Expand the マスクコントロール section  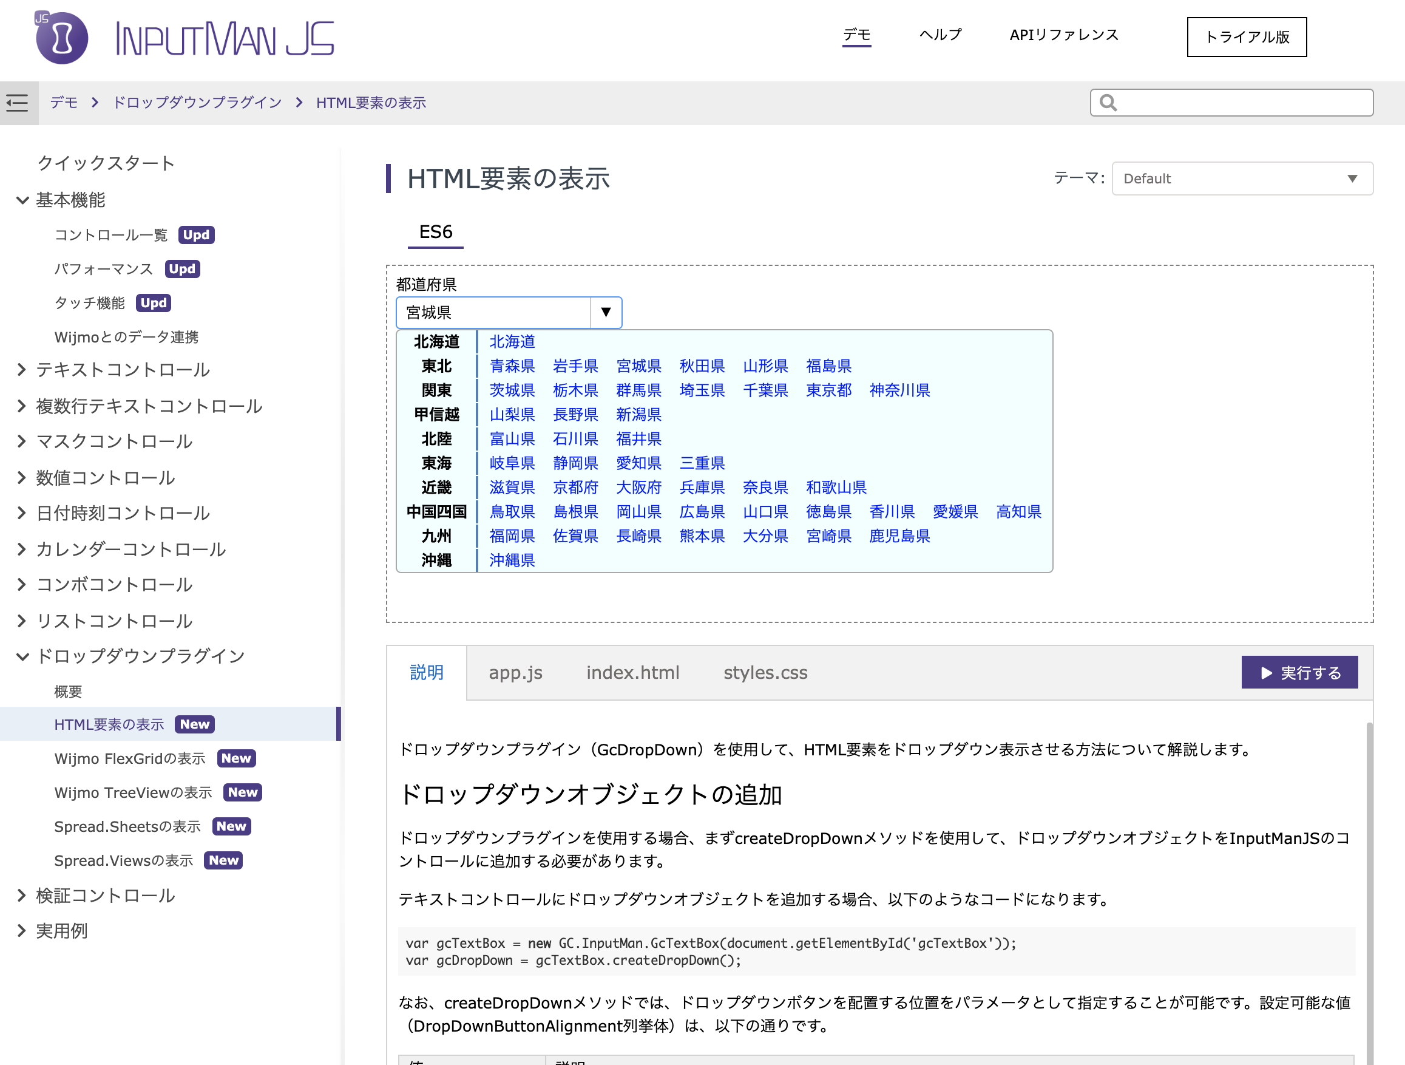[x=22, y=441]
